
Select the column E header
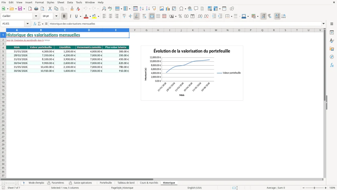pyautogui.click(x=116, y=30)
